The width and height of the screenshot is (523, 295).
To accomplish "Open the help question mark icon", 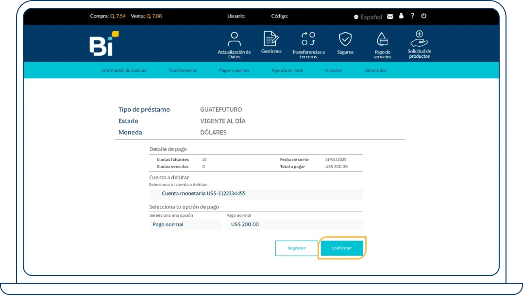I will tap(412, 16).
